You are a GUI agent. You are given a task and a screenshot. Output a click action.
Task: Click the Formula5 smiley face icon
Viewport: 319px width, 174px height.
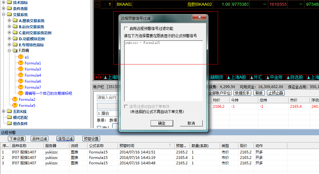click(15, 105)
